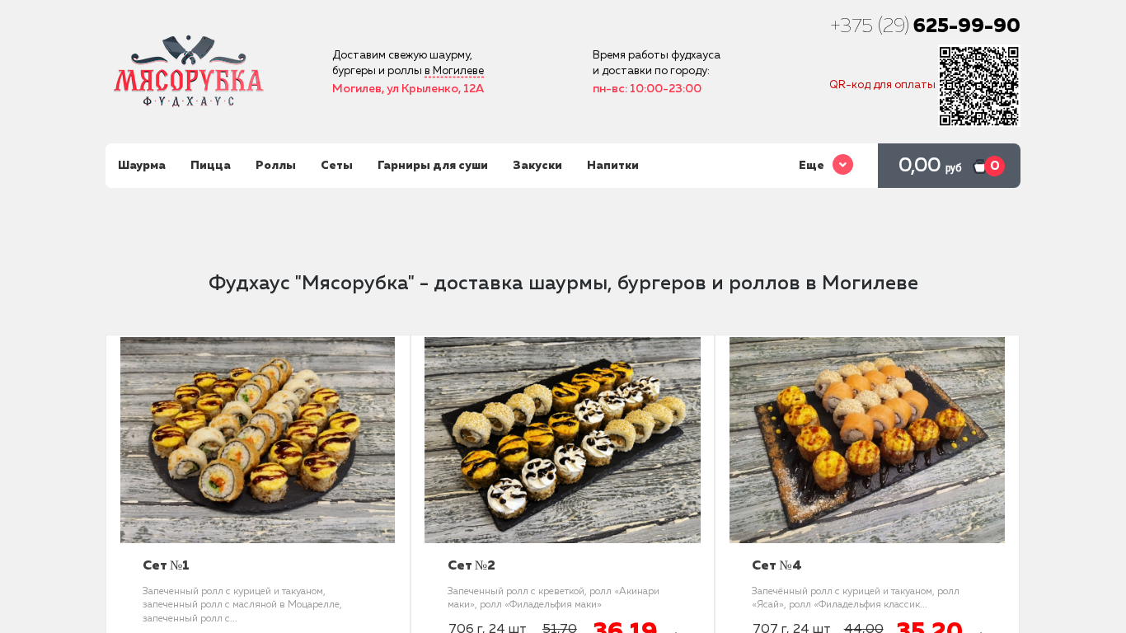
Task: Go to the Роллы category
Action: (x=275, y=166)
